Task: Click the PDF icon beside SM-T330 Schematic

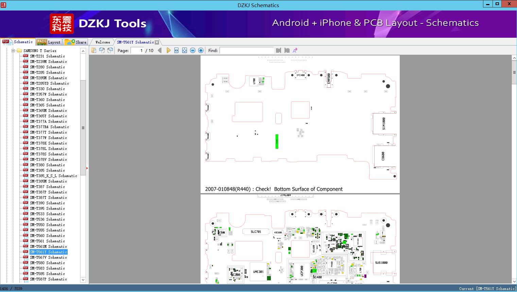Action: tap(25, 89)
